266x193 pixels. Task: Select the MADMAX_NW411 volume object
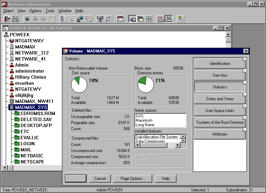click(31, 101)
